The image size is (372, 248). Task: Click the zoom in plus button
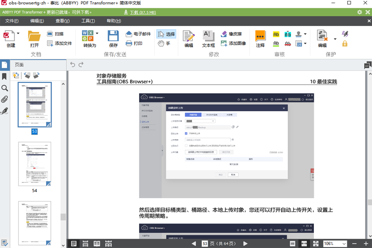pos(366,243)
